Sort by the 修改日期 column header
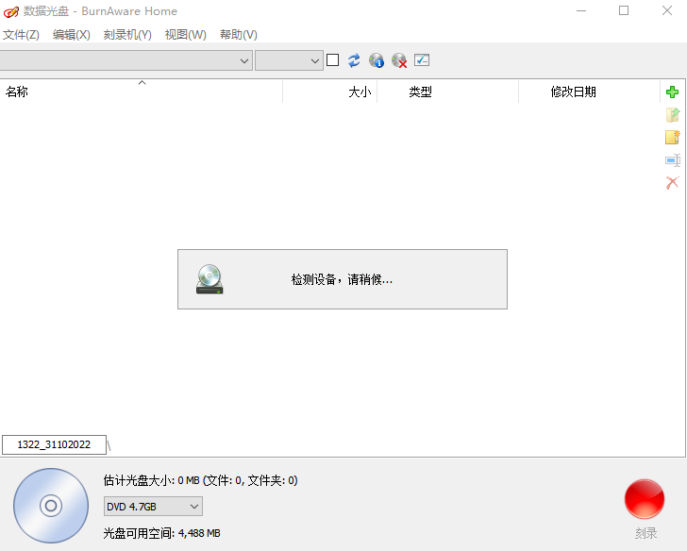 coord(573,92)
